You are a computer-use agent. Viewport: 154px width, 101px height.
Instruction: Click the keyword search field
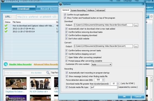[x=17, y=73]
